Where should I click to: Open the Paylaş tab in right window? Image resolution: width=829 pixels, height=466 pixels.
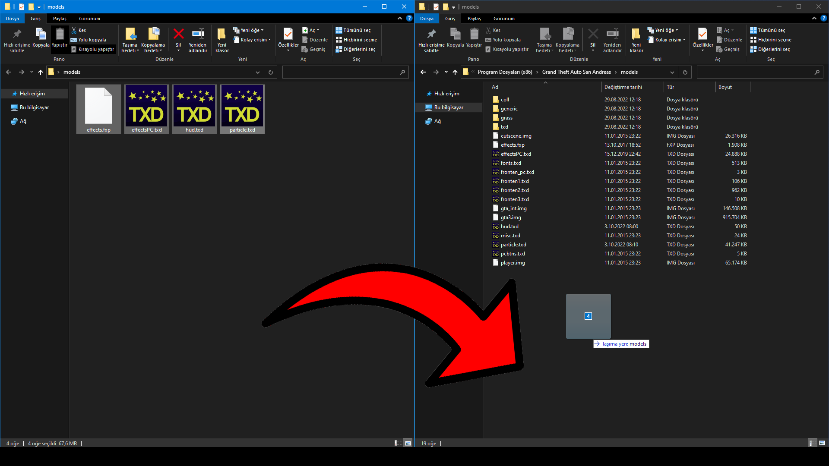[x=474, y=19]
